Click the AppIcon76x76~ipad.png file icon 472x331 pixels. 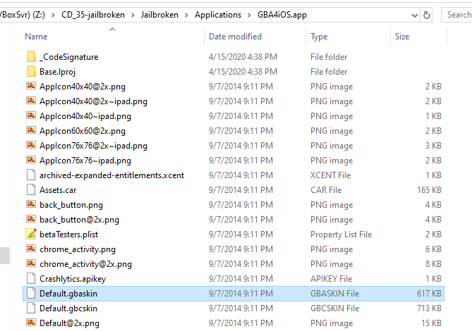31,160
